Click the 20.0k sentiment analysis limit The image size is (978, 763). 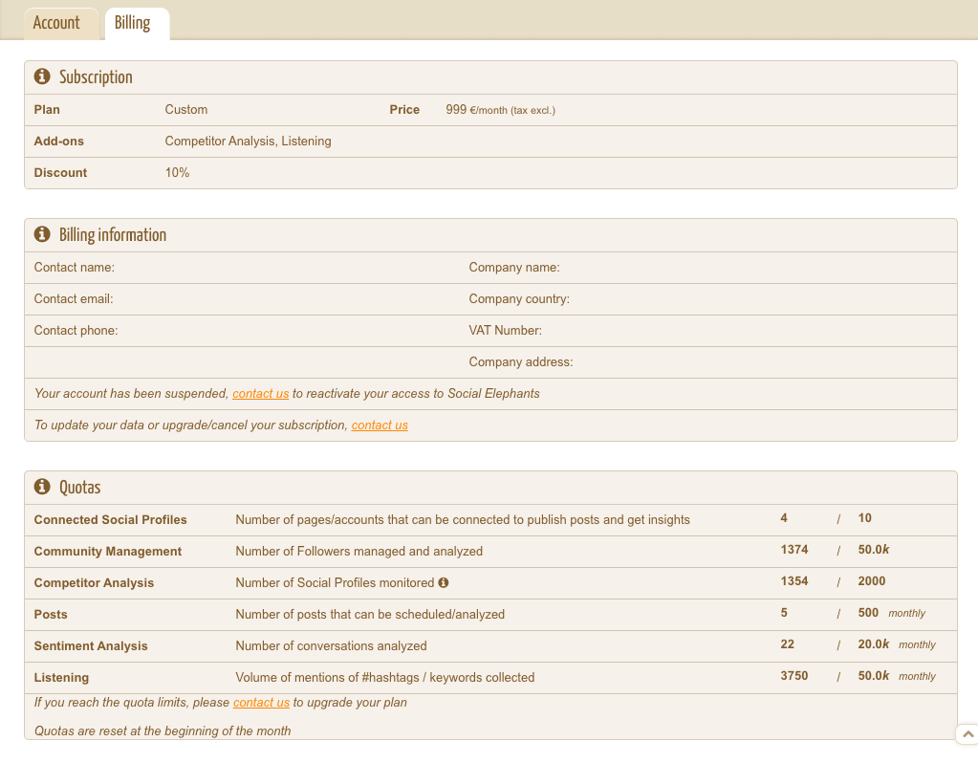[873, 643]
